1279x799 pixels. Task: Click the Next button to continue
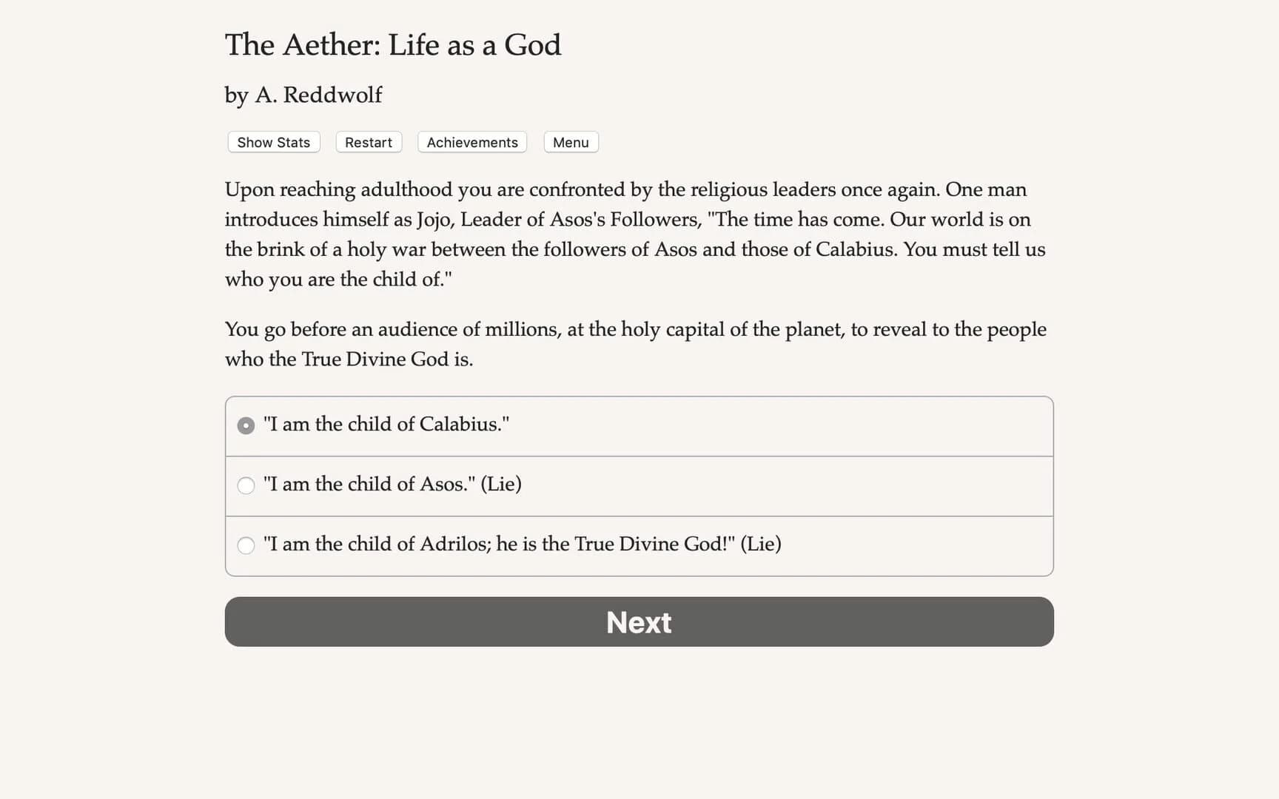pyautogui.click(x=638, y=622)
